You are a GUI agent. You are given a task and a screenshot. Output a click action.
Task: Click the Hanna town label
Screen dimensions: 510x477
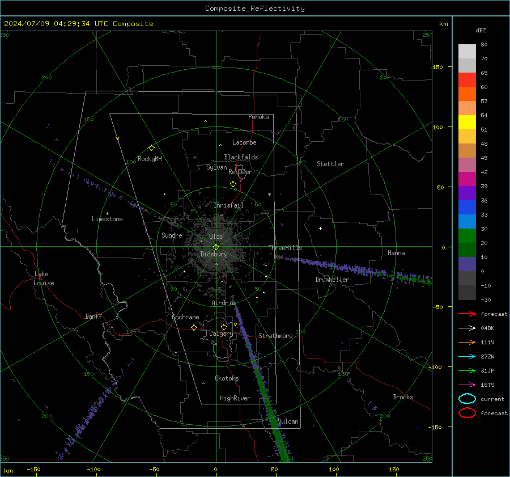coord(396,253)
